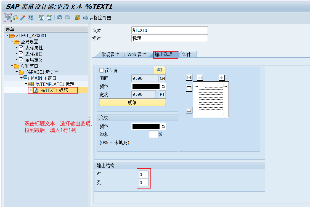Image resolution: width=310 pixels, height=207 pixels.
Task: Click the 行 input field showing 1
Action: [144, 174]
